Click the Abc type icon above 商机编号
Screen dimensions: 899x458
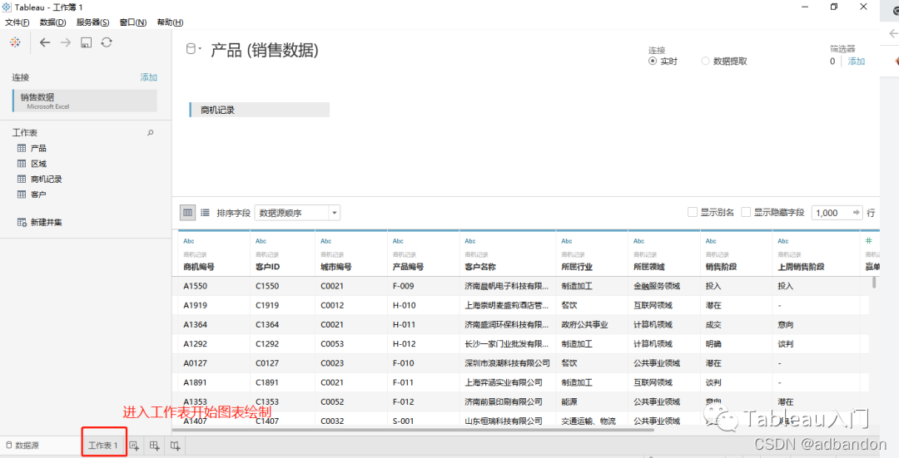tap(189, 242)
